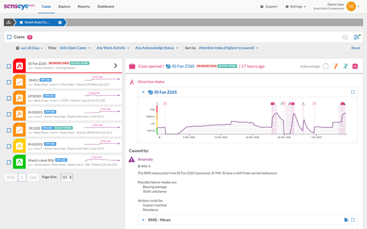Check the box next to 1R401 case
Image resolution: width=367 pixels, height=229 pixels.
point(9,82)
